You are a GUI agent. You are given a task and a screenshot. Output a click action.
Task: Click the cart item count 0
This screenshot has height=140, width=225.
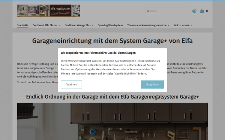pyautogui.click(x=207, y=11)
